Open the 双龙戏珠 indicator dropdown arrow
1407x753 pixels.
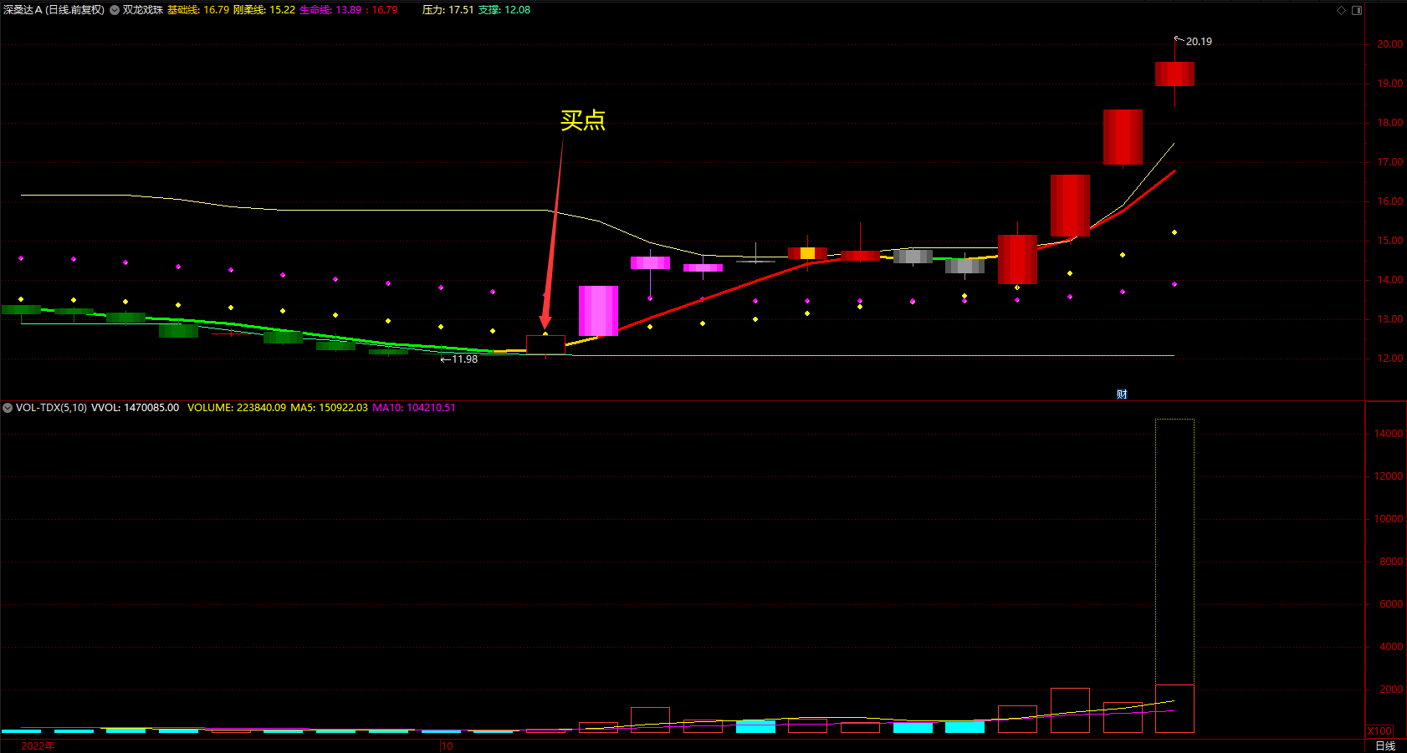[115, 10]
